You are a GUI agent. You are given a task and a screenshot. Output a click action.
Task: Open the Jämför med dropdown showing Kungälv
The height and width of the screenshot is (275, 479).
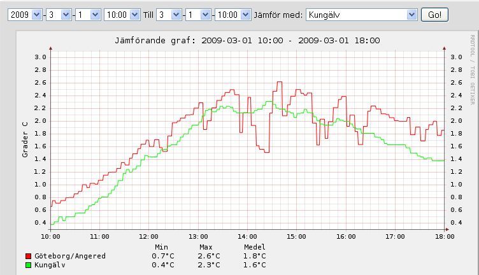[x=361, y=14]
